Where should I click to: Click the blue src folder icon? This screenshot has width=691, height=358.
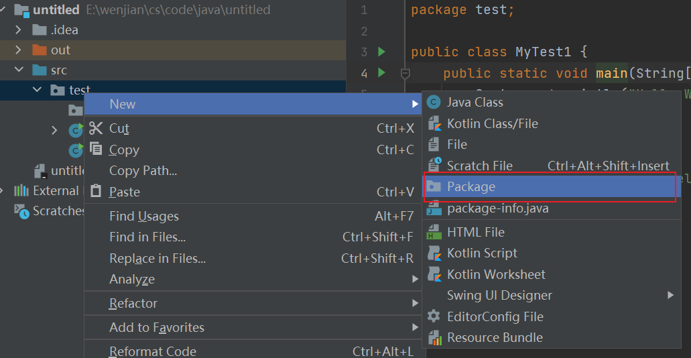pyautogui.click(x=40, y=70)
